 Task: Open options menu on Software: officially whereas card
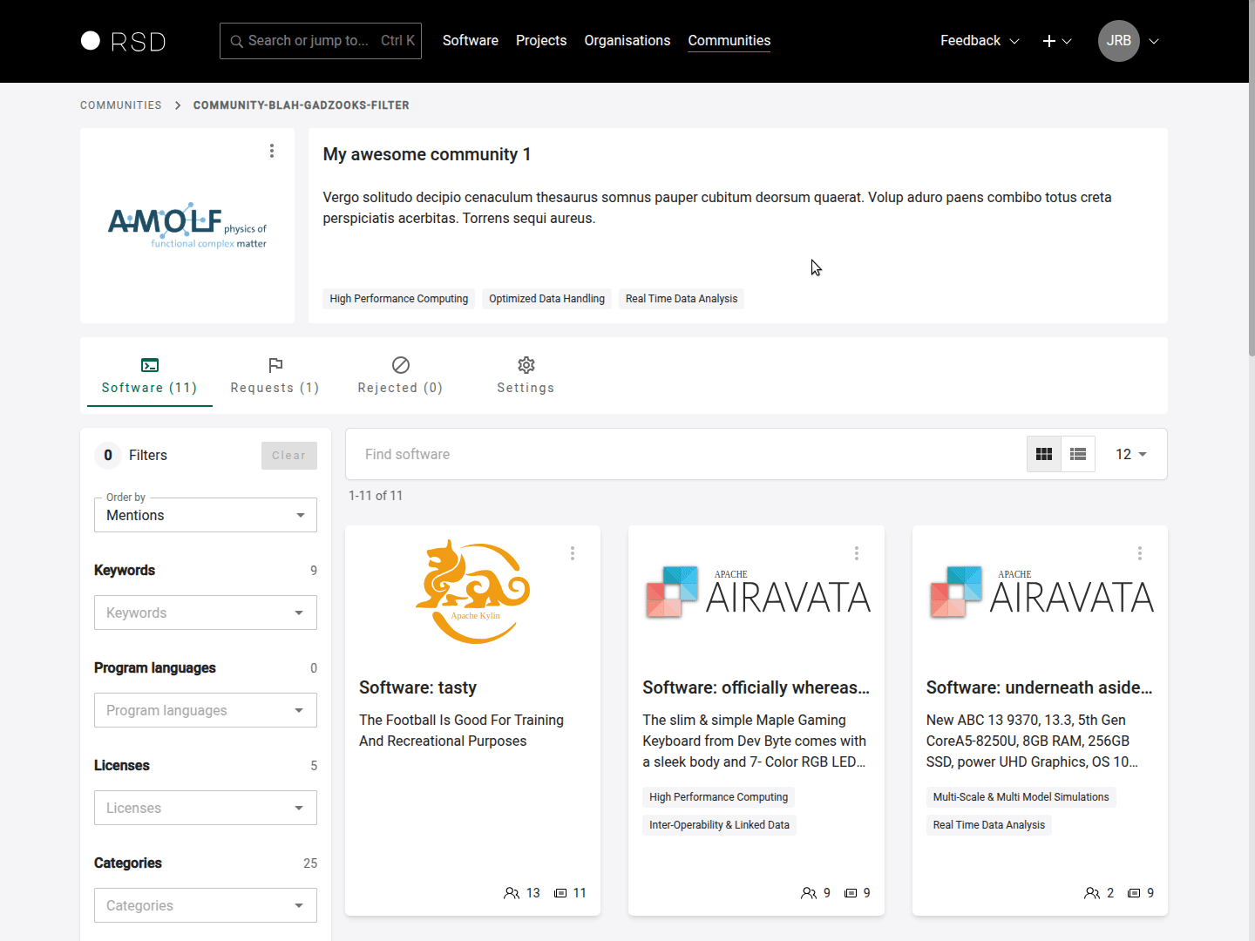[857, 553]
